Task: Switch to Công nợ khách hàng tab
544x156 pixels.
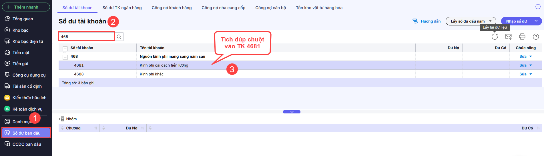Action: pos(172,8)
